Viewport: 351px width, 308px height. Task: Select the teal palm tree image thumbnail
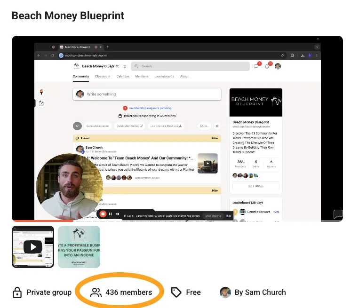tap(79, 247)
